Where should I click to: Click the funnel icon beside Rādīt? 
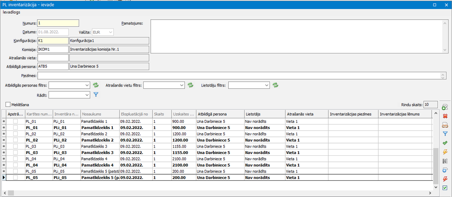point(96,95)
